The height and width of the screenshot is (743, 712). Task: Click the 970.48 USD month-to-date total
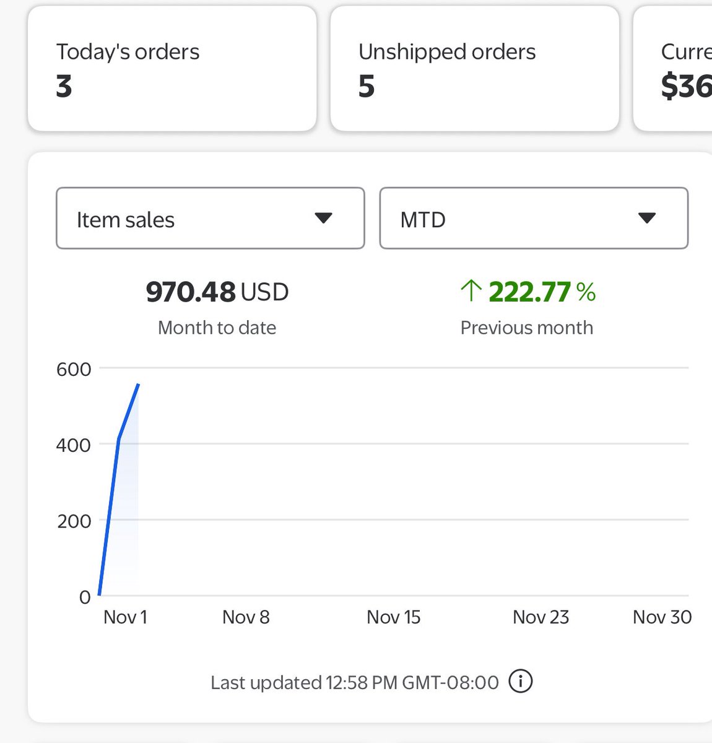click(x=217, y=291)
